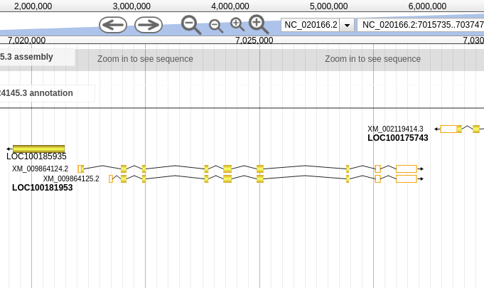Click left 'Zoom in to see sequence' message
Viewport: 484px width, 288px height.
pos(145,59)
